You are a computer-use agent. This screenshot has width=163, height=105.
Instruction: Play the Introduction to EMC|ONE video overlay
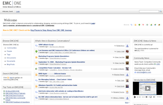point(148,88)
